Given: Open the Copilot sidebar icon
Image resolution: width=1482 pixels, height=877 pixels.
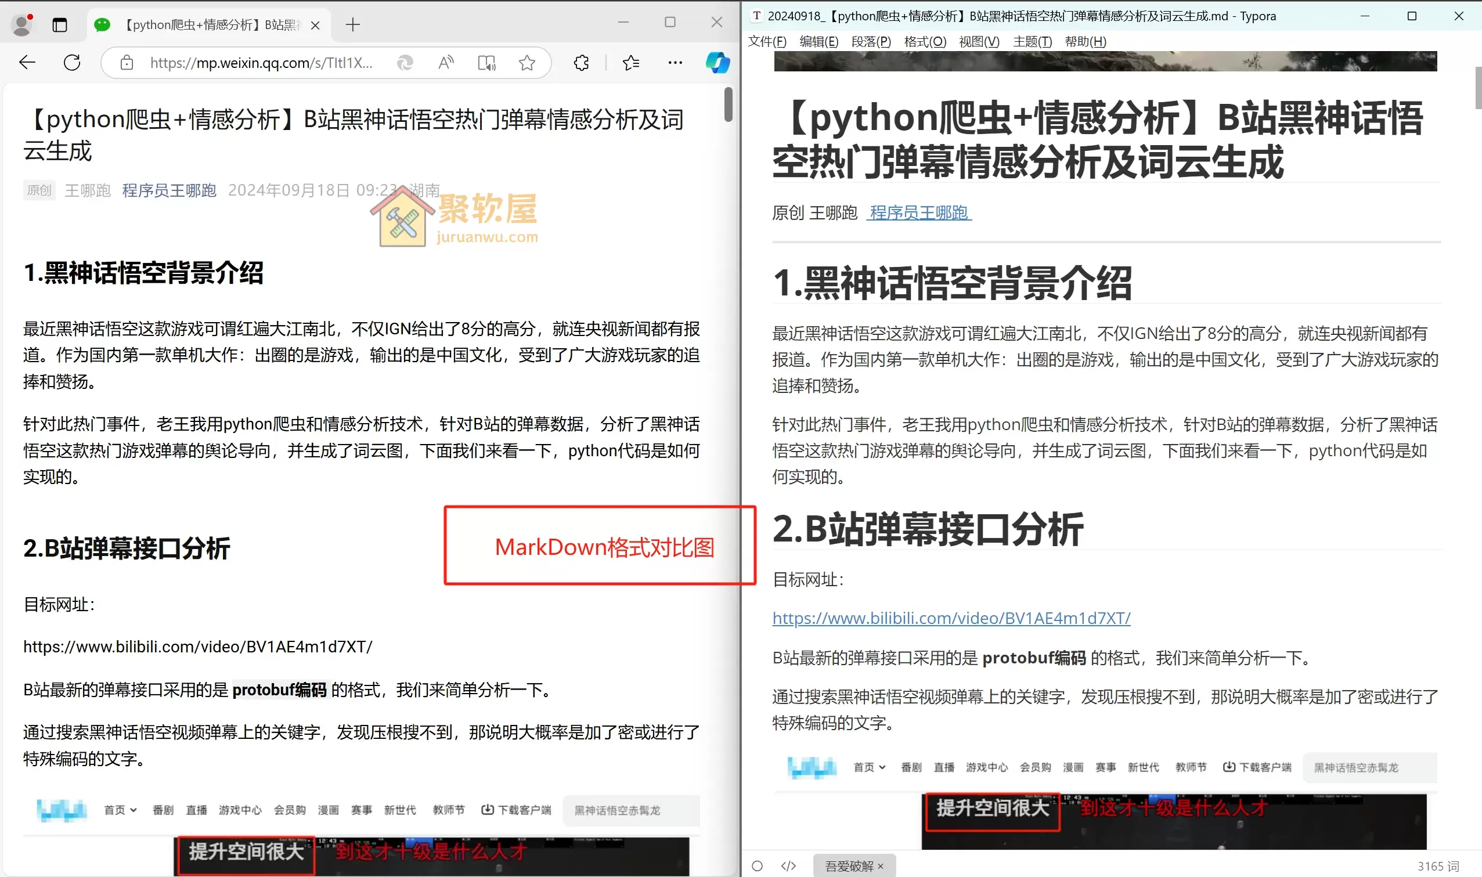Looking at the screenshot, I should (x=717, y=63).
